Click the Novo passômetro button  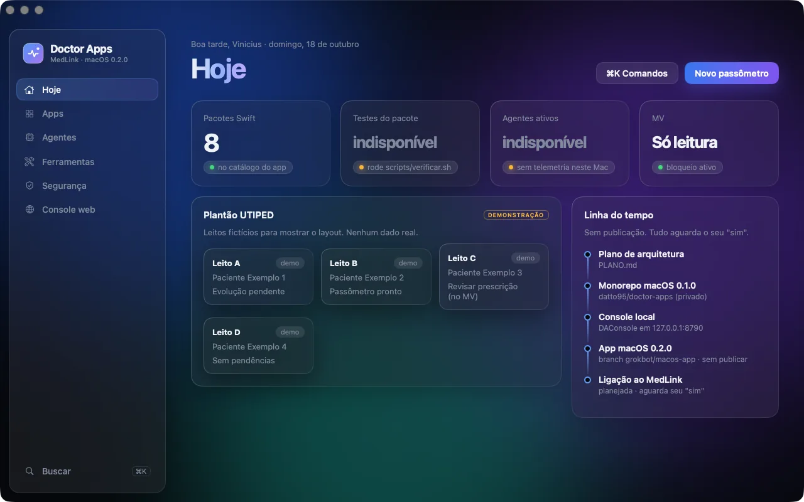pyautogui.click(x=732, y=73)
